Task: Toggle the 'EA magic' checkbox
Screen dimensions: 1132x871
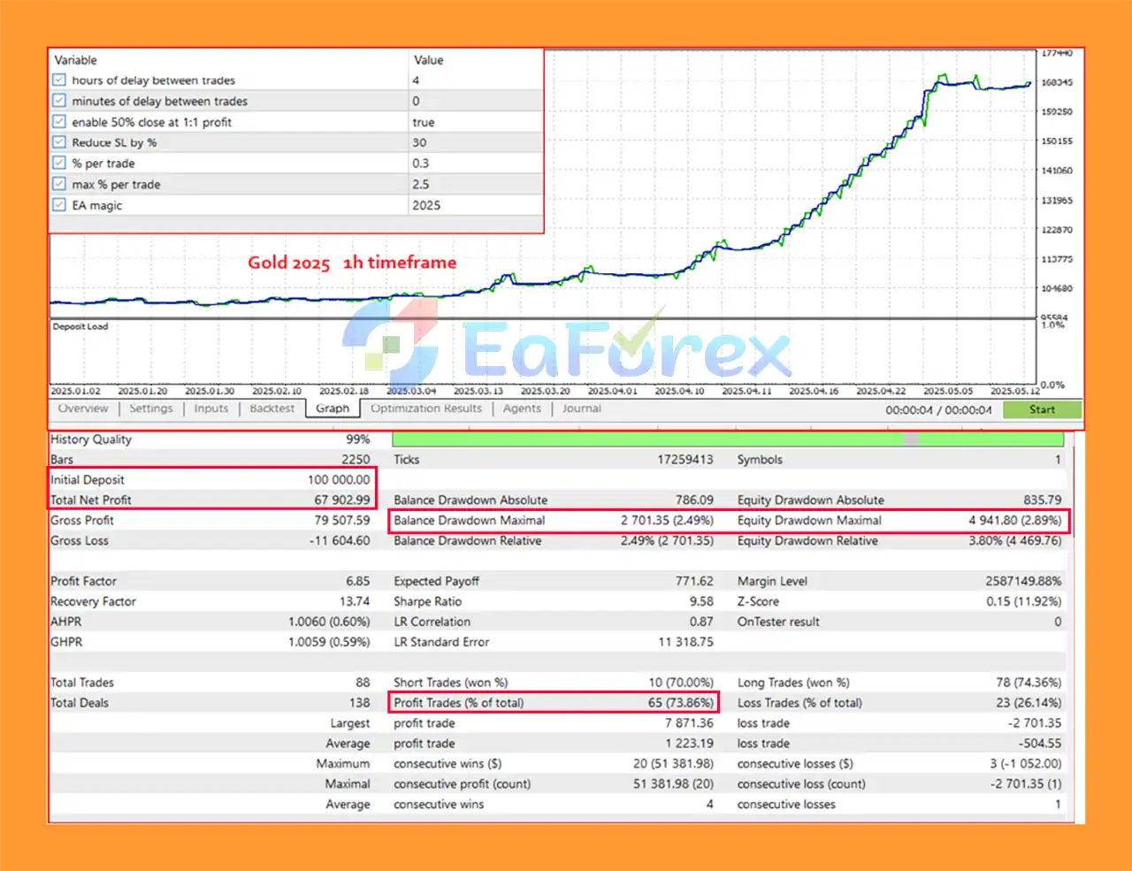Action: coord(59,205)
